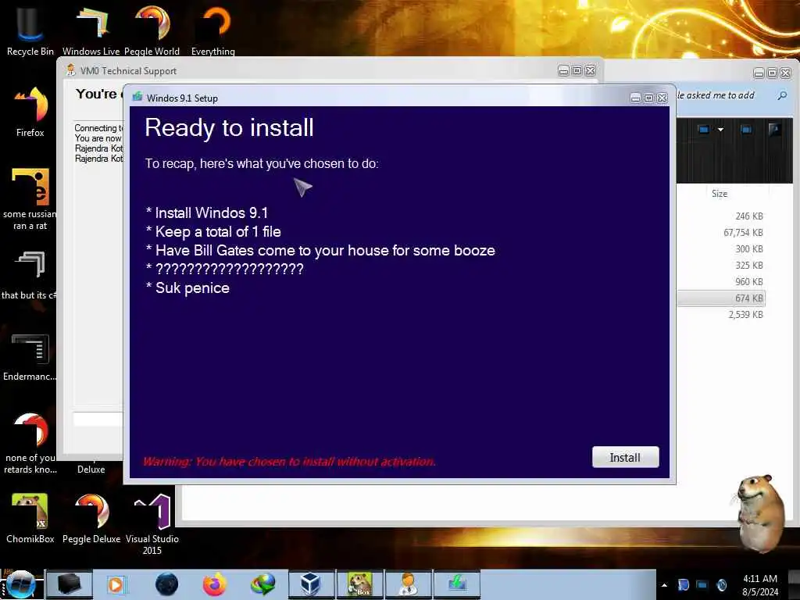Select the 325 KB file row
The height and width of the screenshot is (600, 800).
(721, 266)
